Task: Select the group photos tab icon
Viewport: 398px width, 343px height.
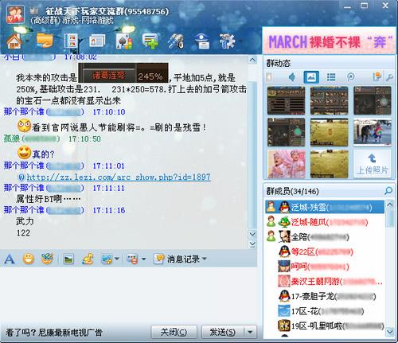Action: [311, 77]
